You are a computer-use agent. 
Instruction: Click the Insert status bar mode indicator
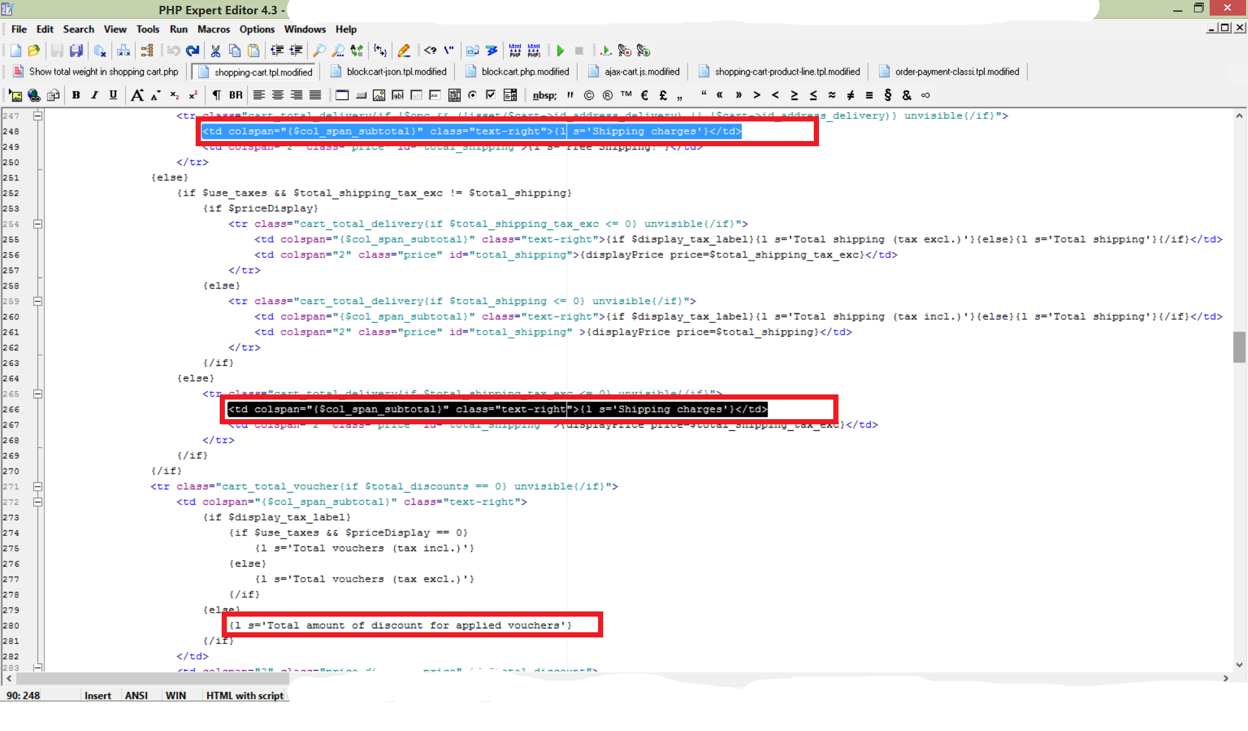point(97,695)
